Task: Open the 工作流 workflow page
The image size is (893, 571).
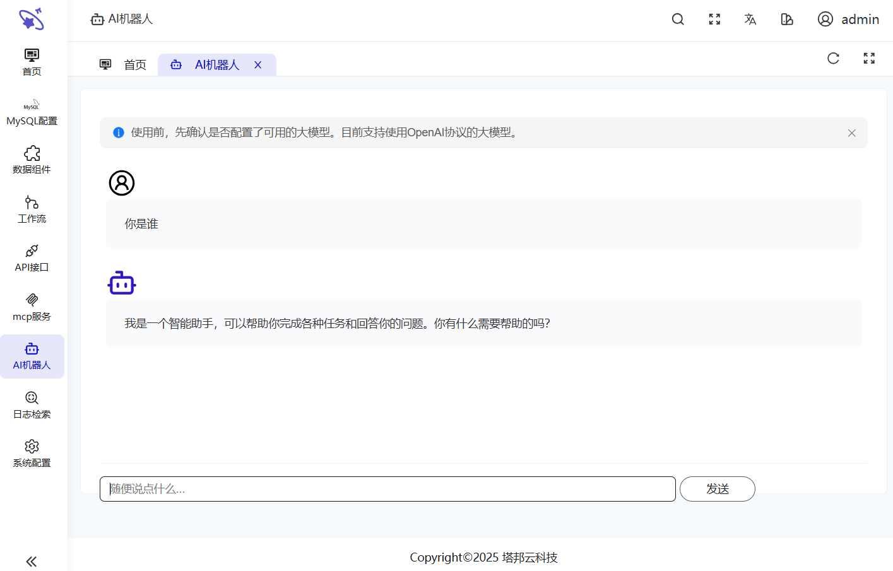Action: [32, 210]
